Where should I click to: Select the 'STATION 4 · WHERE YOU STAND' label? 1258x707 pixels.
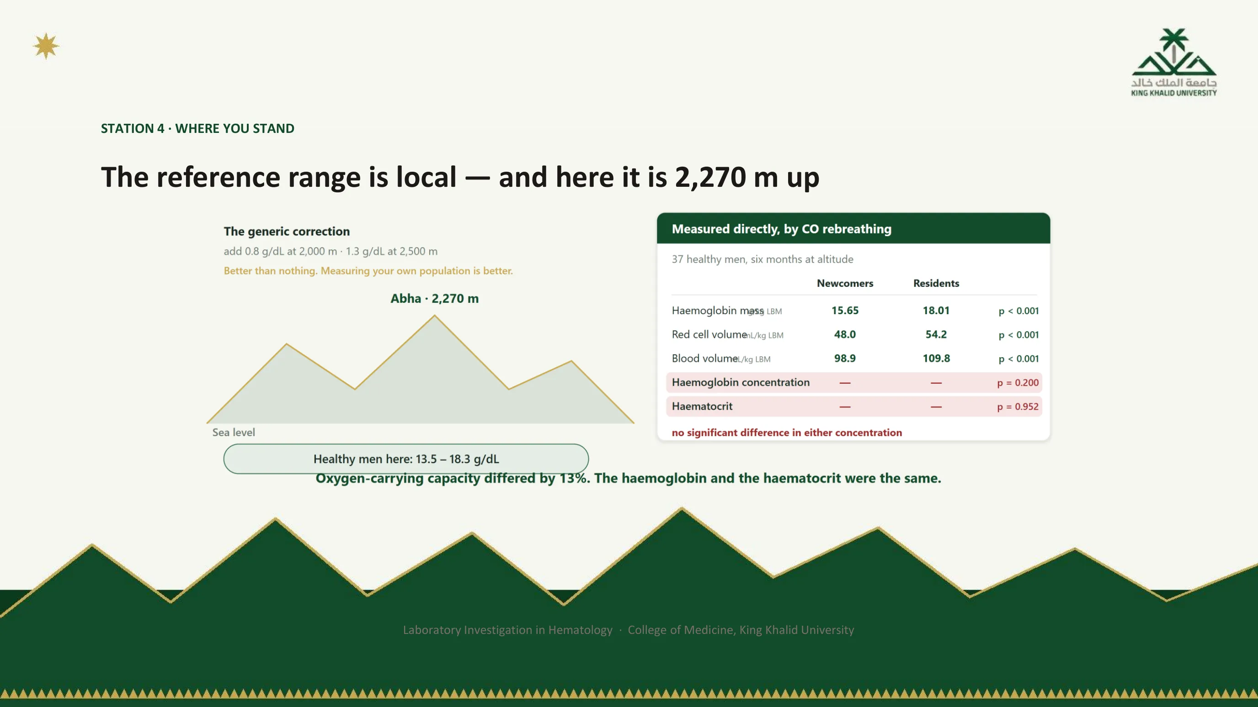pos(197,128)
